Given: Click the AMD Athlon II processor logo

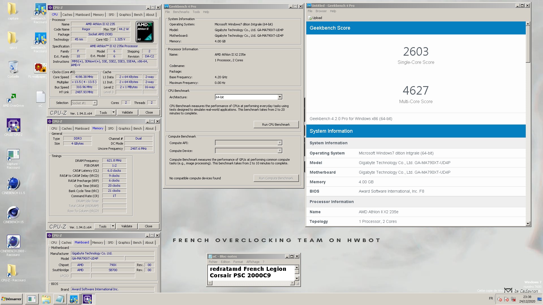Looking at the screenshot, I should (145, 32).
